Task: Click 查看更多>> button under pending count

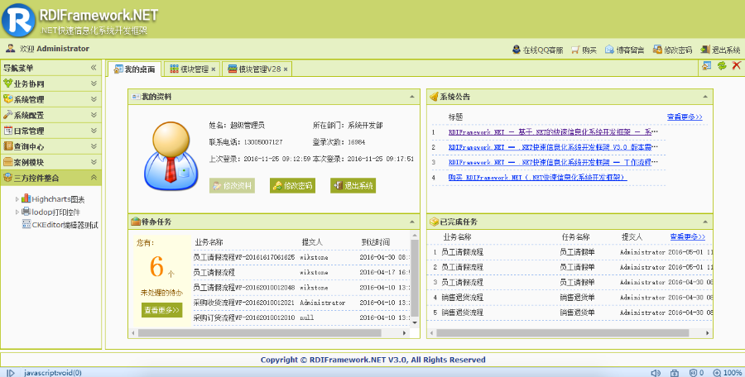Action: 161,310
